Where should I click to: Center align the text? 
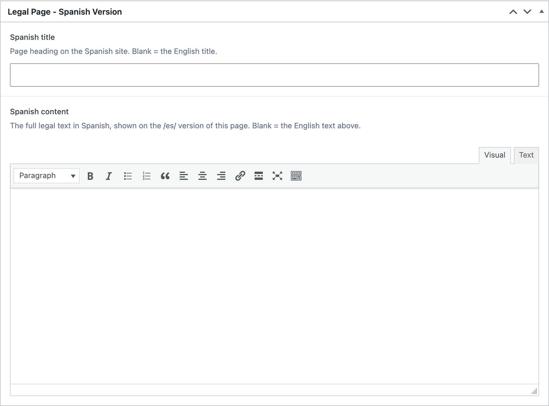[202, 176]
